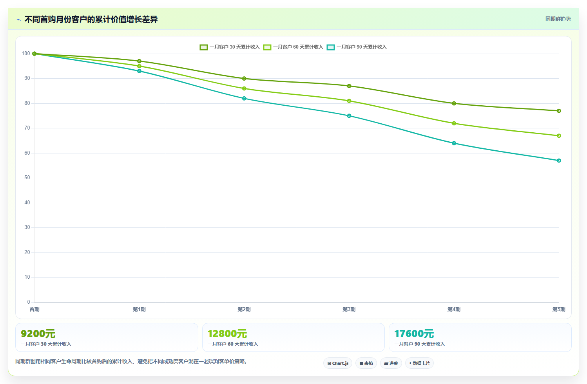The height and width of the screenshot is (384, 587).
Task: Click the y-axis value 80
Action: [x=27, y=103]
